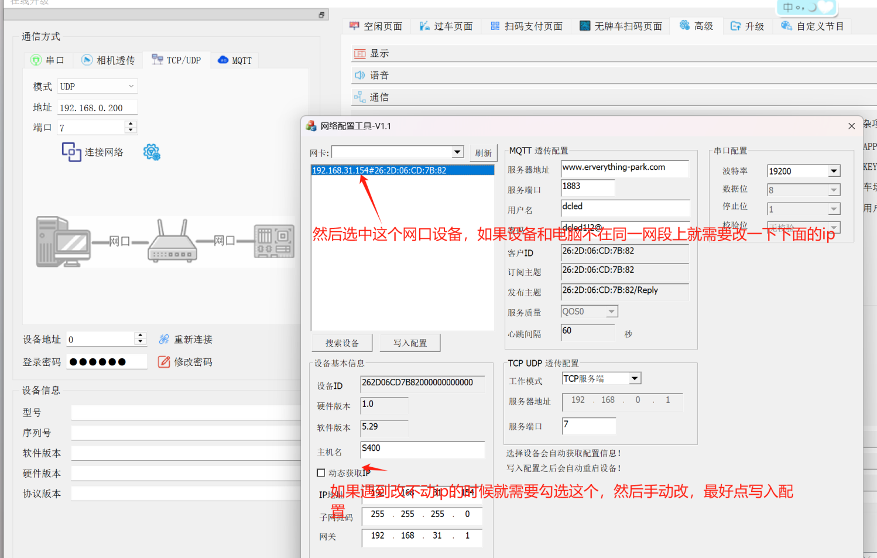Click the 显示 display section icon
Viewport: 877px width, 558px height.
click(x=359, y=54)
